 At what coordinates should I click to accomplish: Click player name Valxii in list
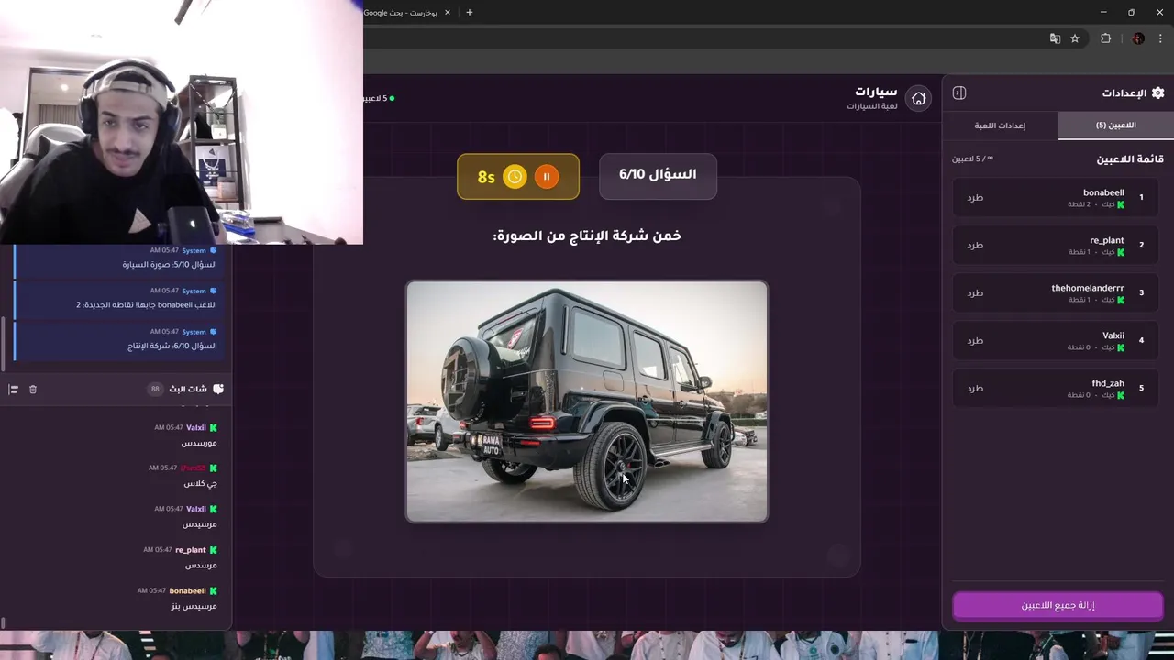(1113, 335)
